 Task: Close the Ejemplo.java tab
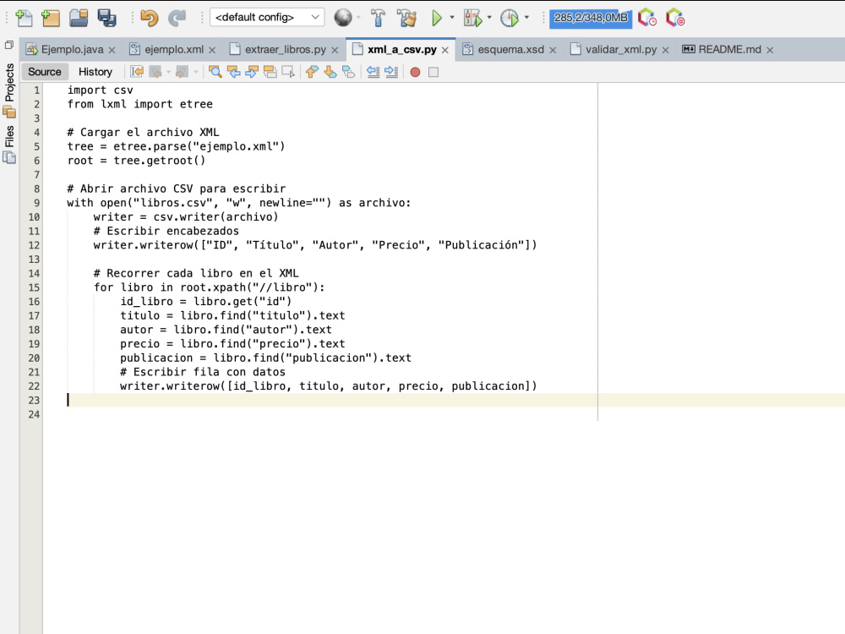[x=112, y=50]
